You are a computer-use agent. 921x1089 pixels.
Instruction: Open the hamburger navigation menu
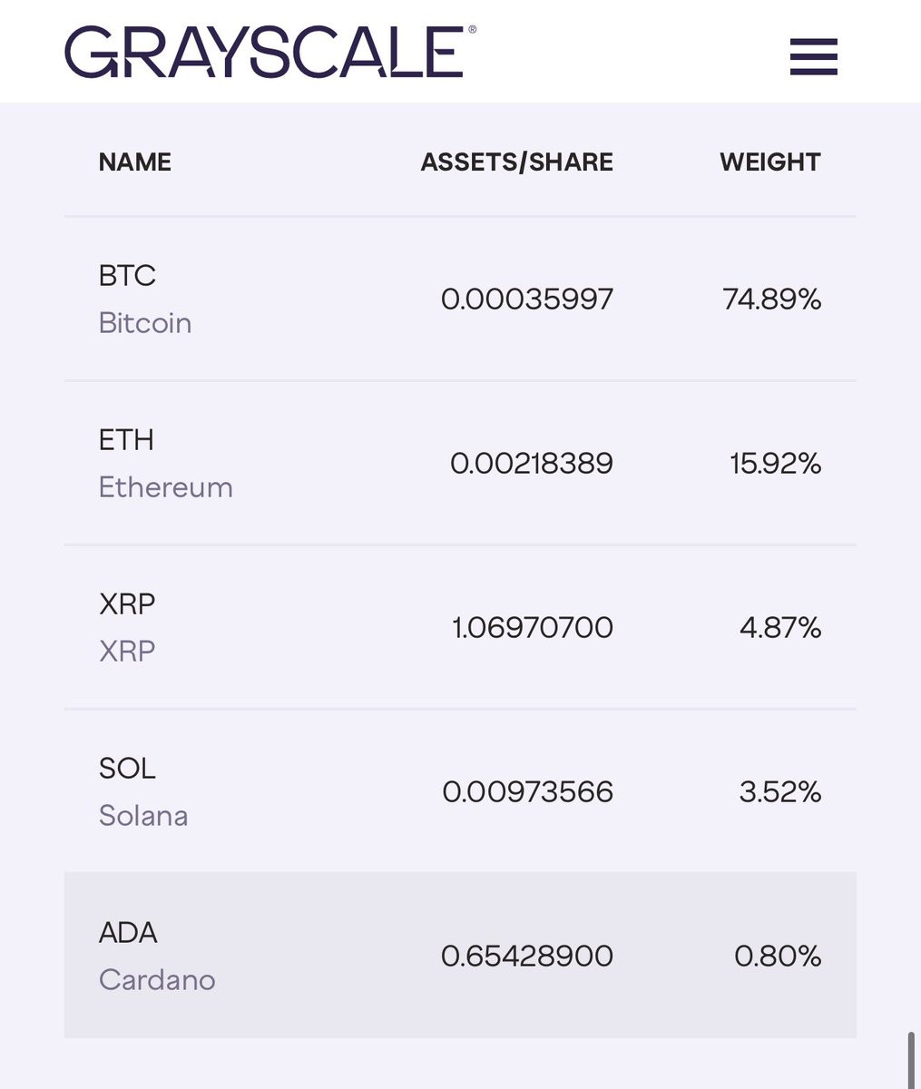pyautogui.click(x=813, y=56)
